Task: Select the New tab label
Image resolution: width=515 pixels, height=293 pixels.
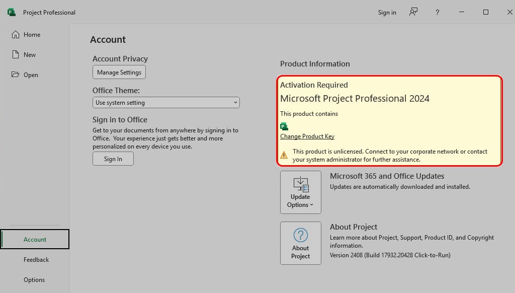Action: [x=30, y=55]
